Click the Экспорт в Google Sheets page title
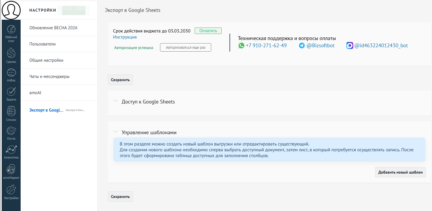The height and width of the screenshot is (211, 432). 132,10
